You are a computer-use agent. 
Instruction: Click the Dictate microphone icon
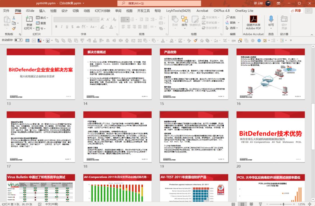tap(271, 20)
